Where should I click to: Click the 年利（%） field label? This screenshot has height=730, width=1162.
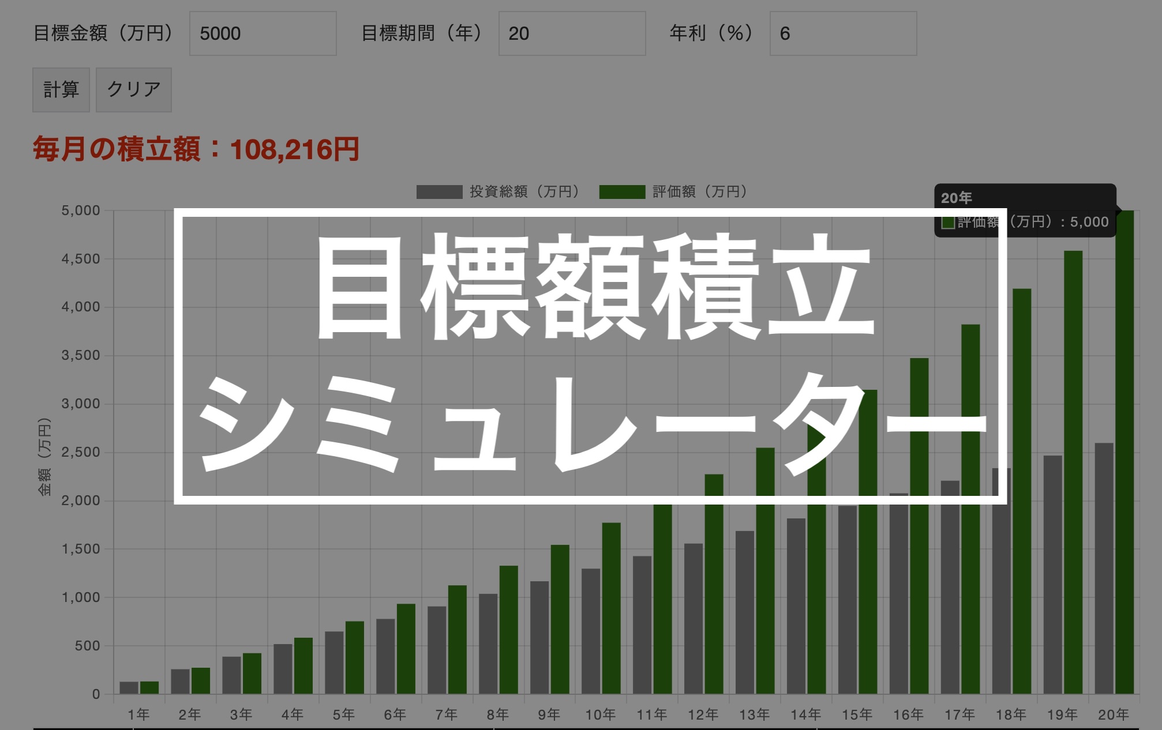pyautogui.click(x=713, y=33)
